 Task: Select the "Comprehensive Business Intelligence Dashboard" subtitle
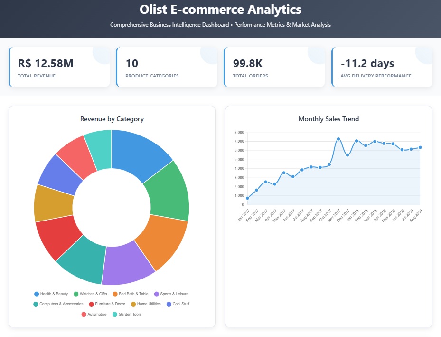[x=169, y=25]
